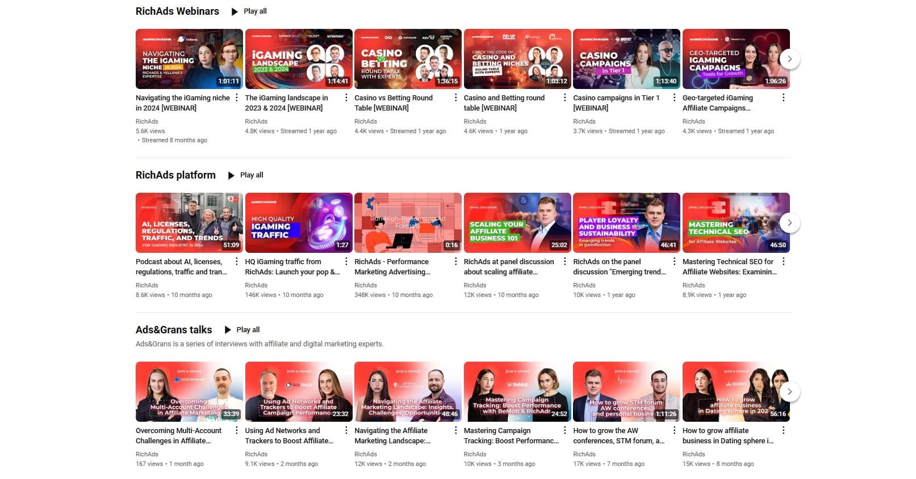Open options menu for The iGaming landscape video

(x=346, y=98)
